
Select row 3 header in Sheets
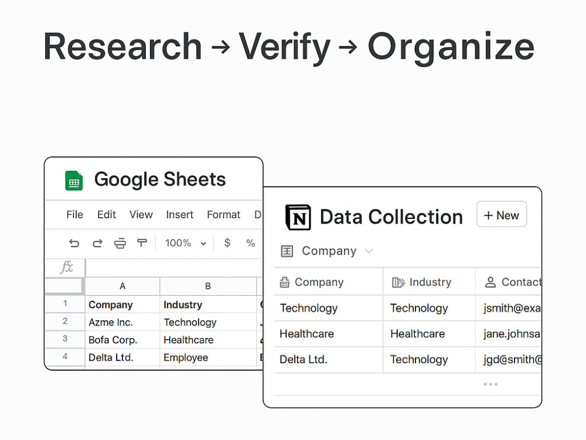click(65, 339)
